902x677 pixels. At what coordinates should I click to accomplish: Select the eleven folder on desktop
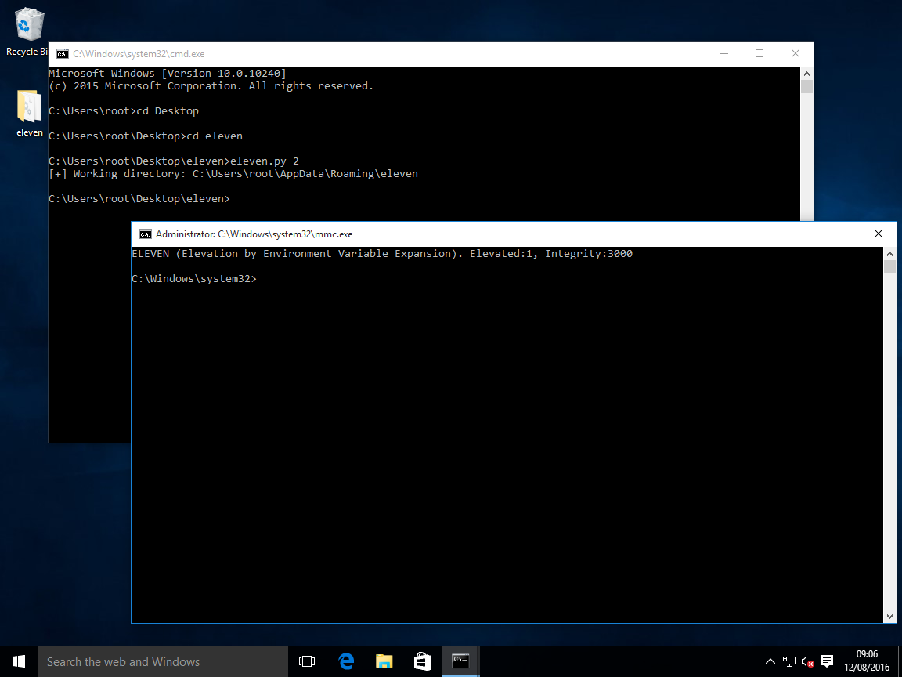coord(29,114)
